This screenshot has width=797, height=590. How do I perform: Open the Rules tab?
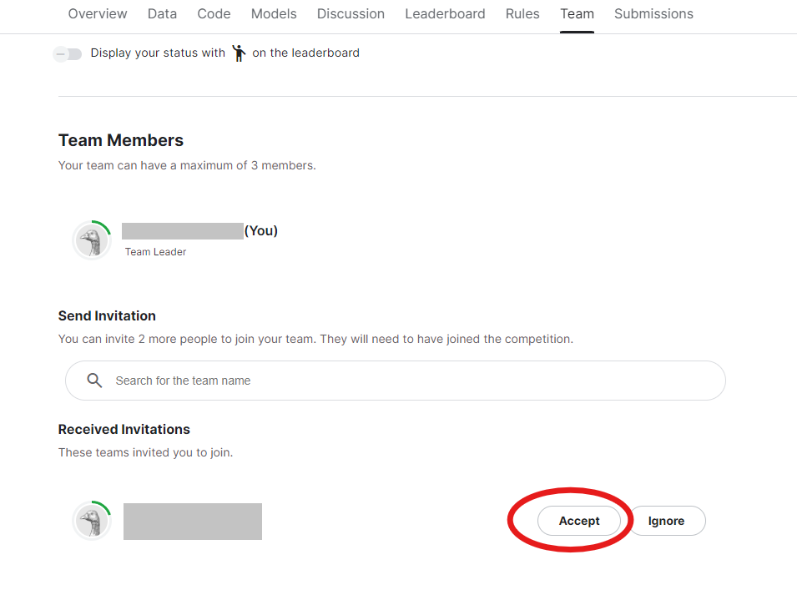(522, 13)
